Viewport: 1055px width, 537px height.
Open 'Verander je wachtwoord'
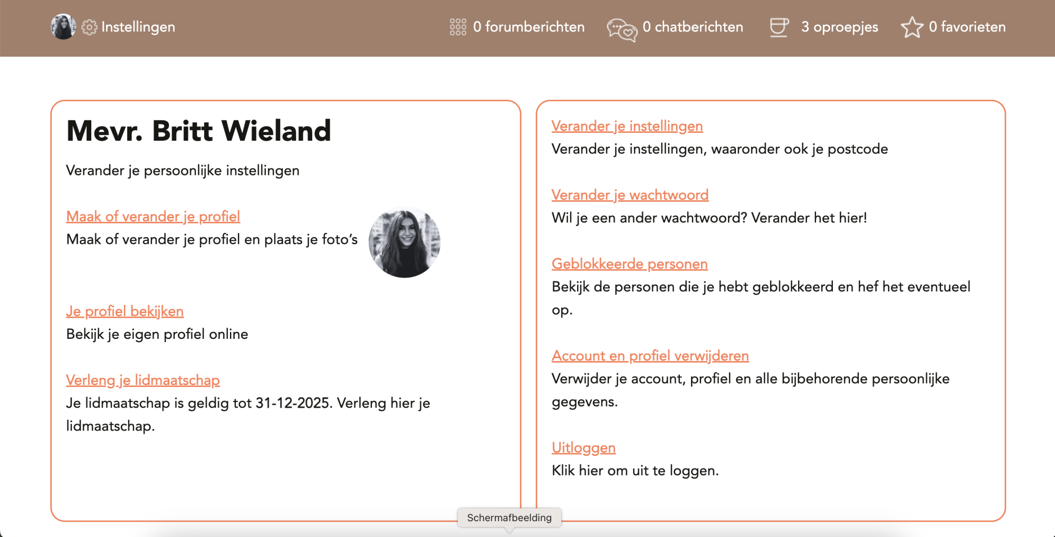[x=630, y=194]
